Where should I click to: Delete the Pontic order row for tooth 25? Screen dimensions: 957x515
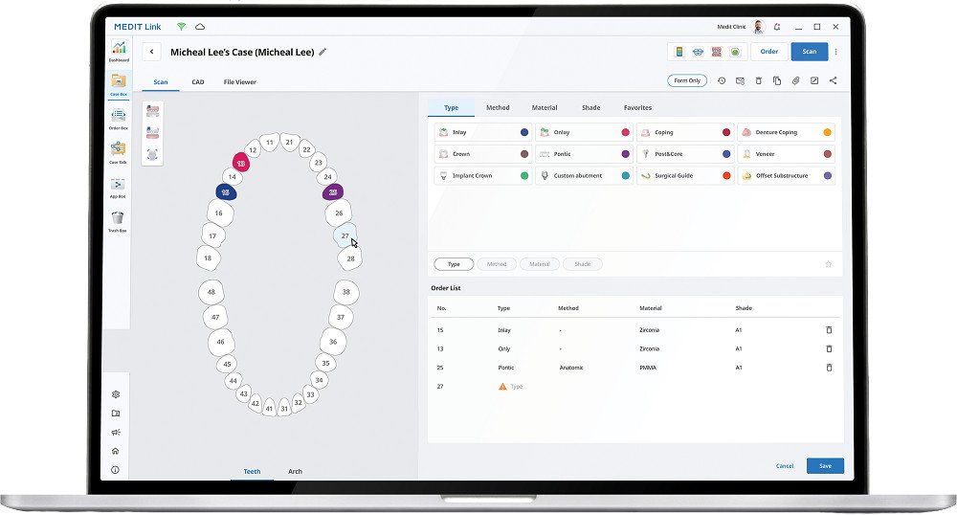coord(829,367)
